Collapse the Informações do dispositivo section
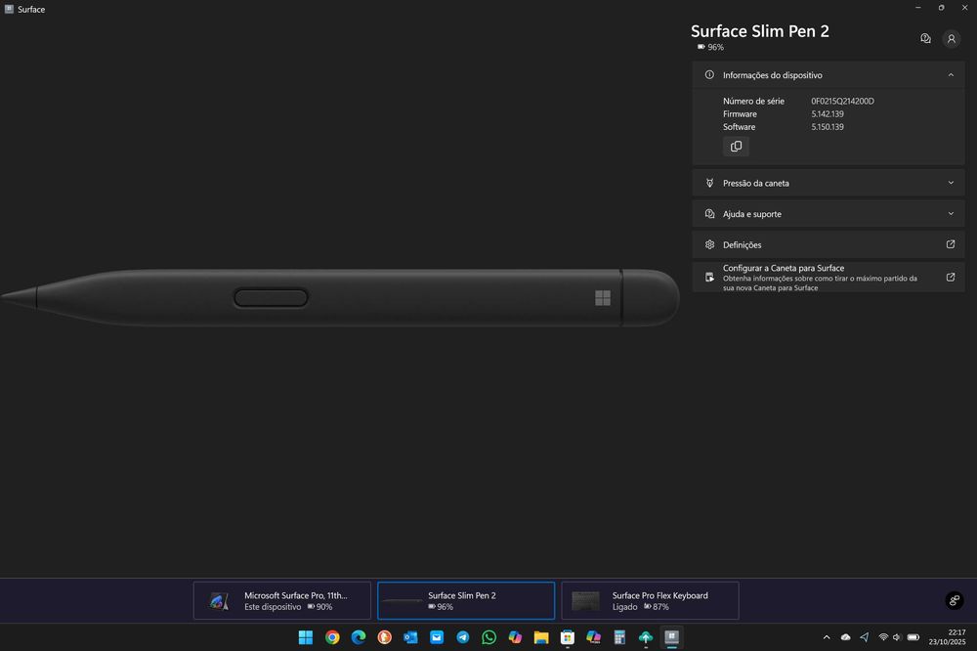Viewport: 977px width, 651px height. pos(828,75)
